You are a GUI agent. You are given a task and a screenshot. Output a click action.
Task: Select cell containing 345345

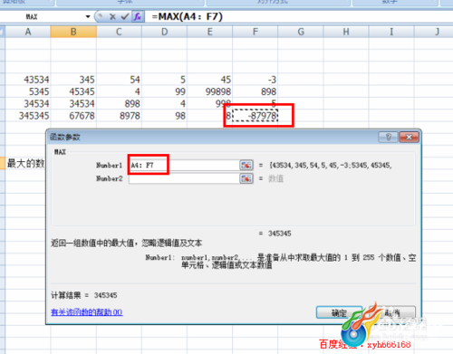click(x=28, y=116)
